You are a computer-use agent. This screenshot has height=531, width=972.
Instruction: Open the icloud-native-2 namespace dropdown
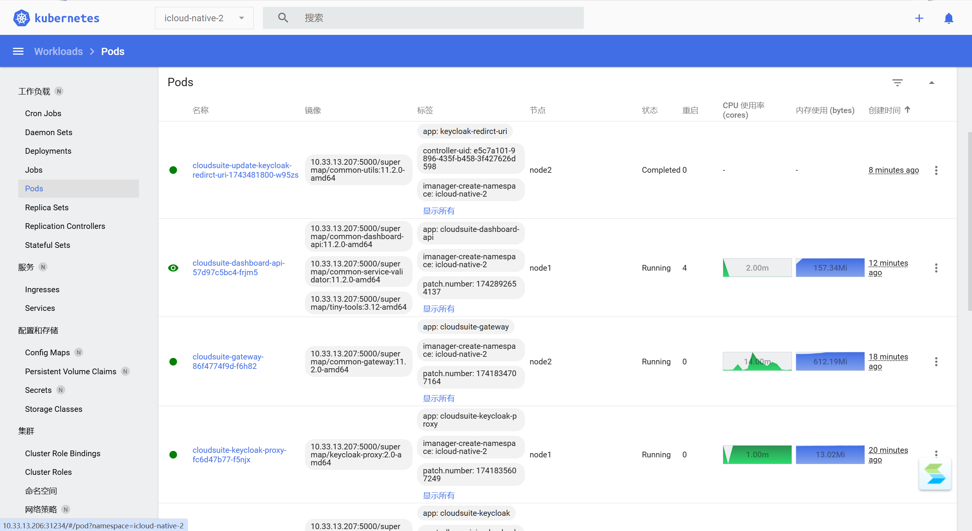pos(204,18)
